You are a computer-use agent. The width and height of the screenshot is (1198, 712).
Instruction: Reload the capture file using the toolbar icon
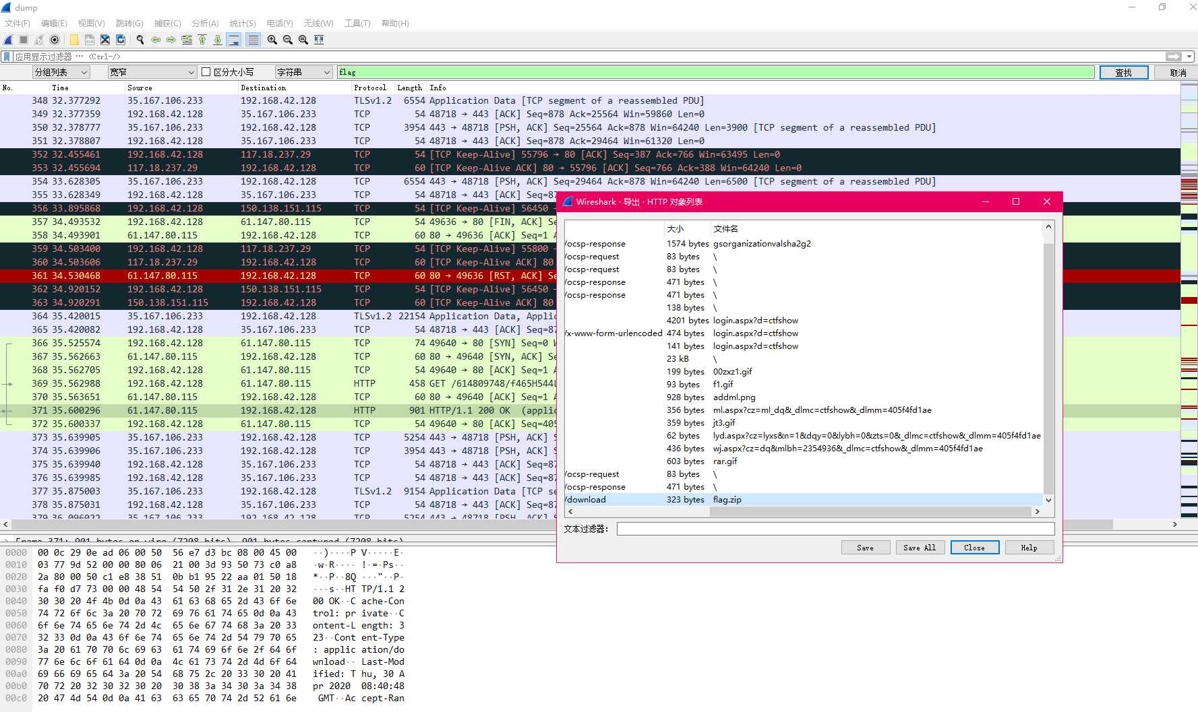pyautogui.click(x=121, y=40)
